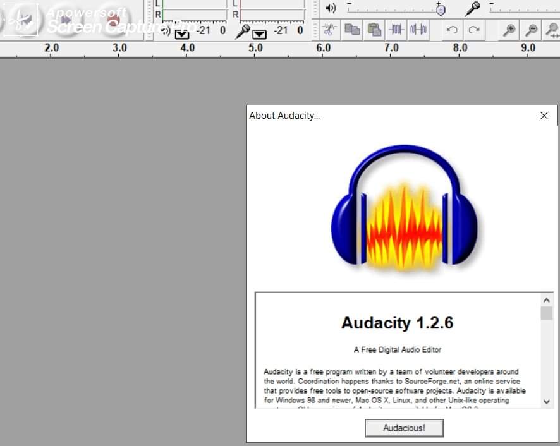Click timeline ruler at 5.0 seconds
Image resolution: width=560 pixels, height=446 pixels.
255,48
